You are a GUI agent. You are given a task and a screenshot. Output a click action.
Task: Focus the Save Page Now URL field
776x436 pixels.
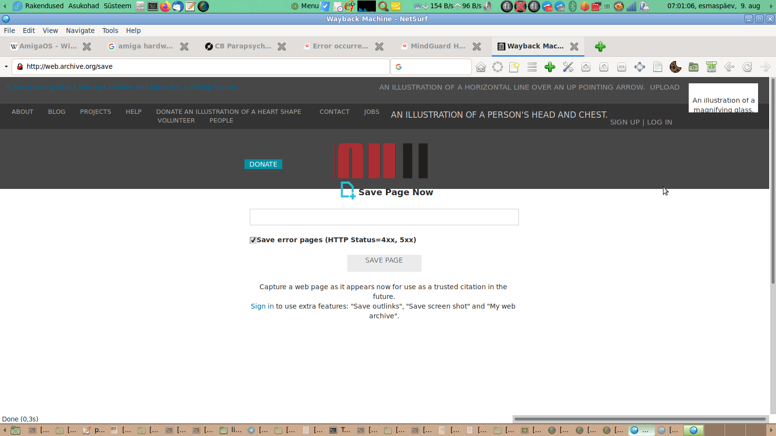[x=384, y=217]
